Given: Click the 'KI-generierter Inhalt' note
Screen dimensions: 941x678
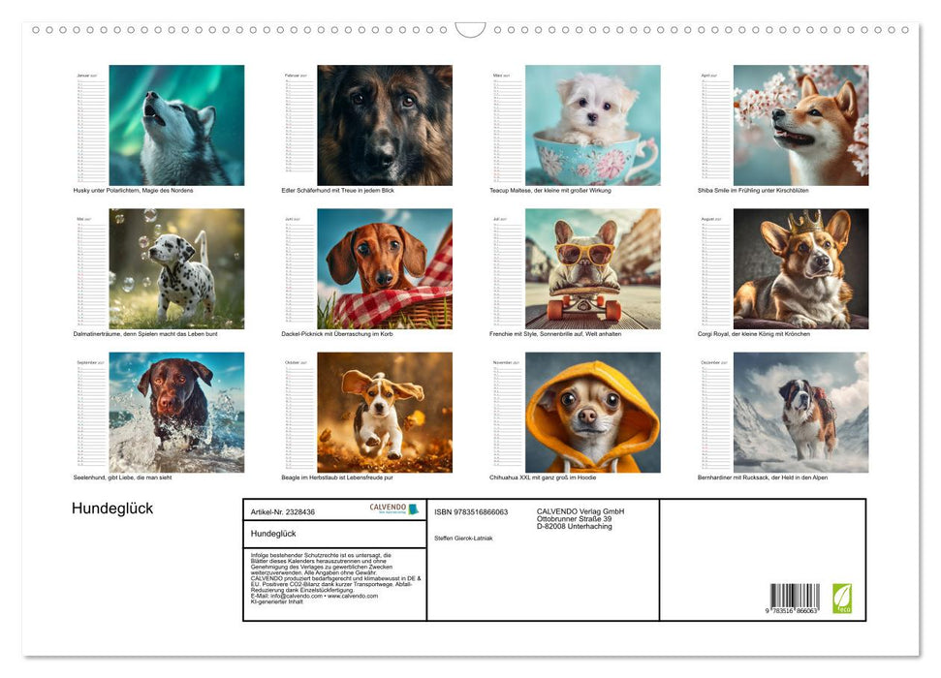Looking at the screenshot, I should point(276,601).
